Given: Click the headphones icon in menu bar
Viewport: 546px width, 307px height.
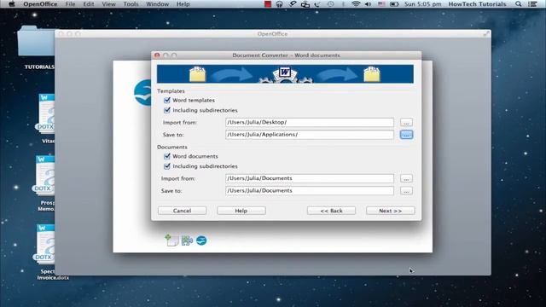Looking at the screenshot, I should [279, 4].
